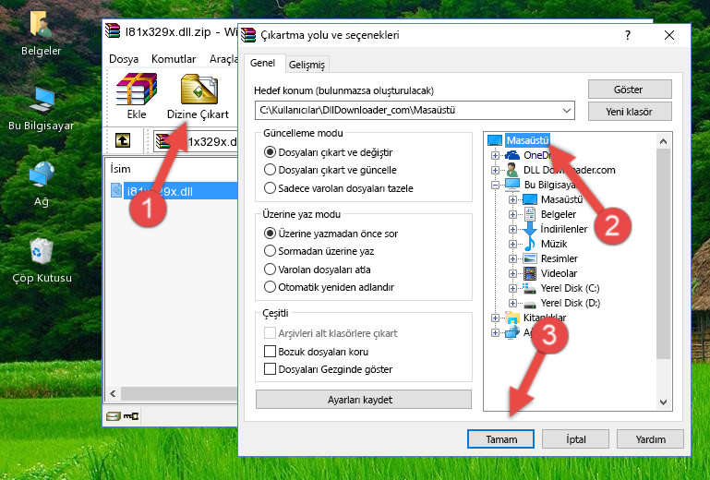The image size is (710, 480).
Task: Click the key password icon in status bar
Action: point(131,415)
